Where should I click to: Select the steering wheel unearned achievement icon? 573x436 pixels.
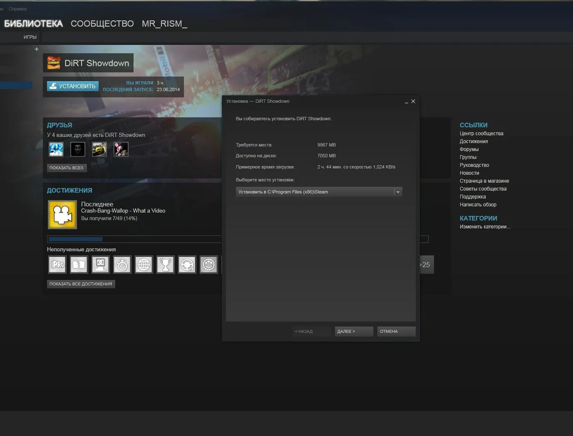pyautogui.click(x=187, y=265)
